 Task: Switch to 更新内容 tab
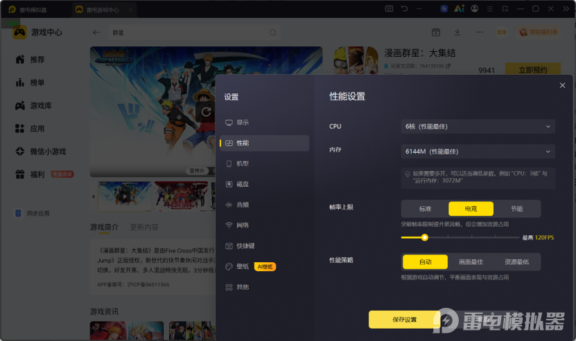tap(144, 228)
